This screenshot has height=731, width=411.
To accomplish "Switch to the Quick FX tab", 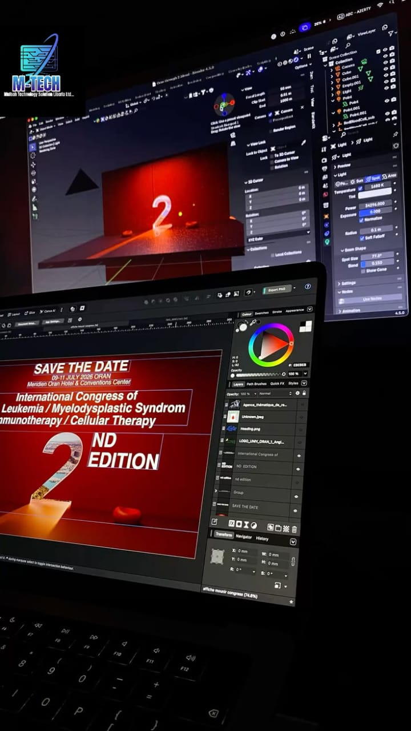I will [x=277, y=384].
